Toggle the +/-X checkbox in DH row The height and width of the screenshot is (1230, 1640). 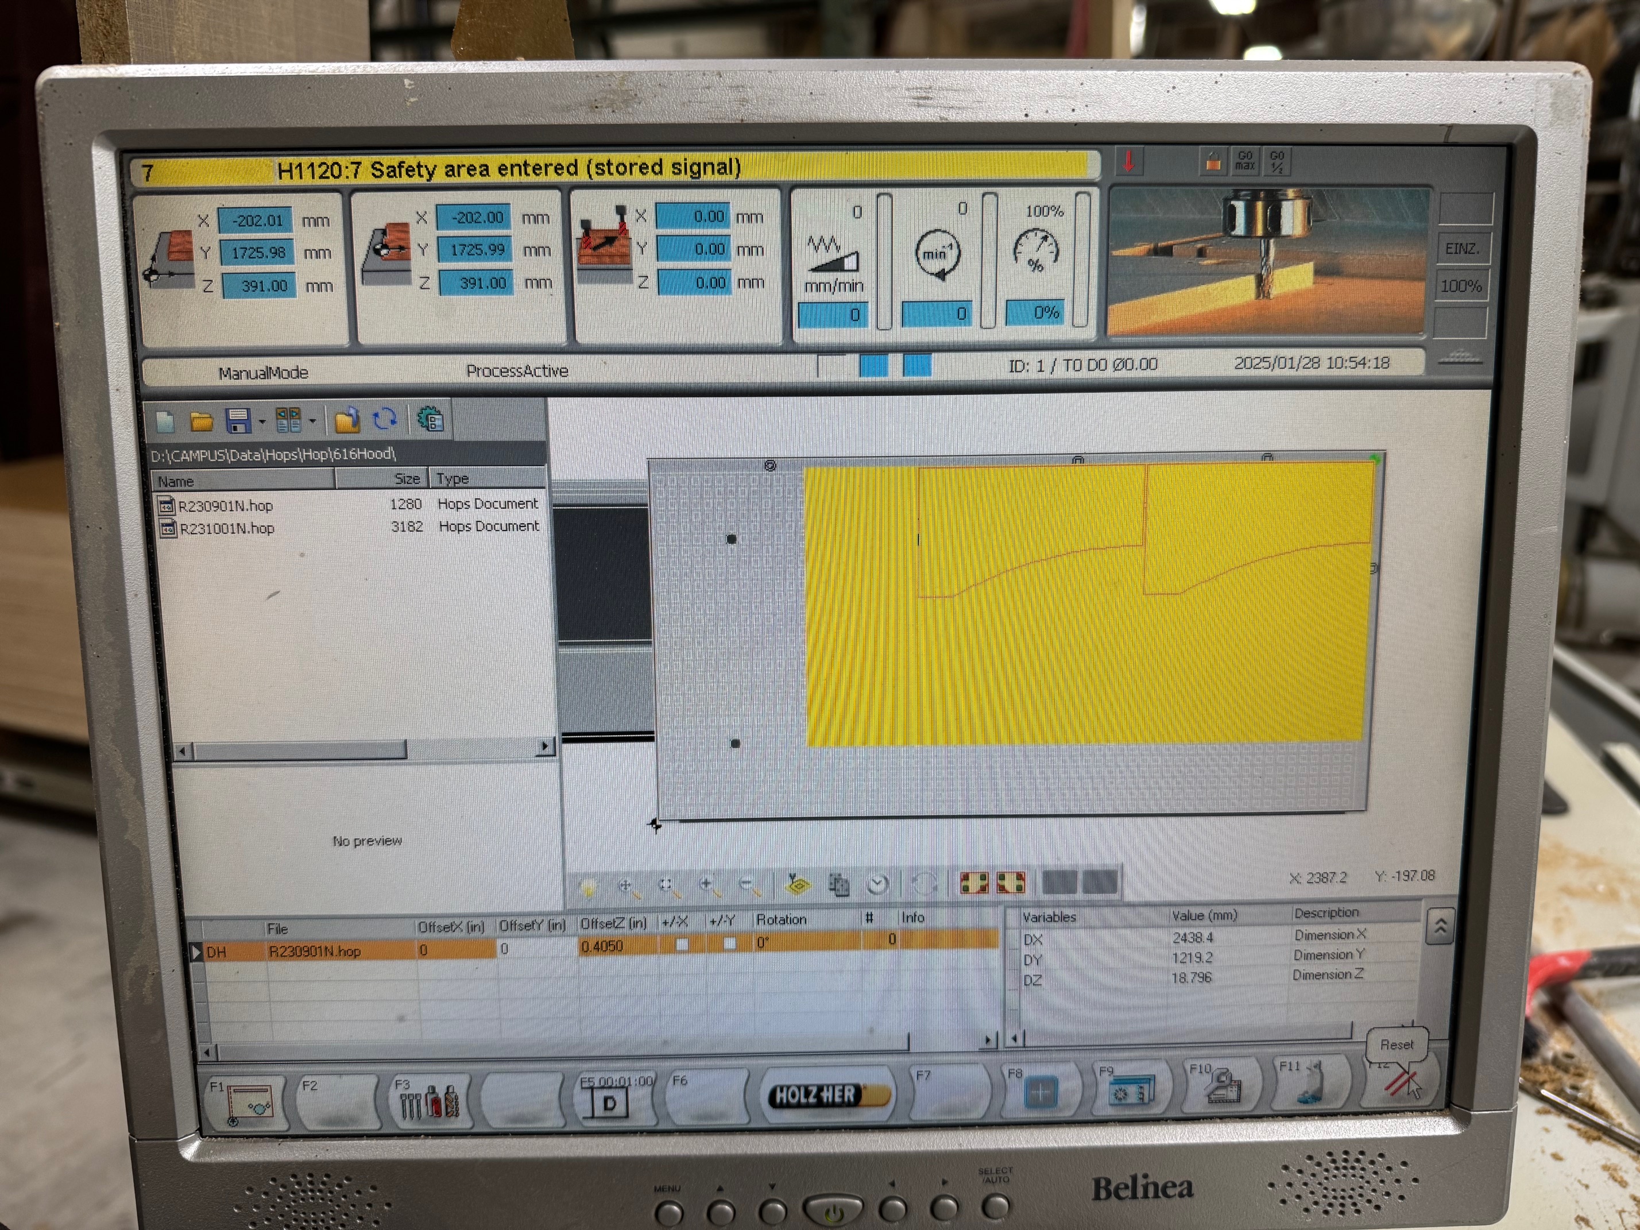[x=682, y=944]
